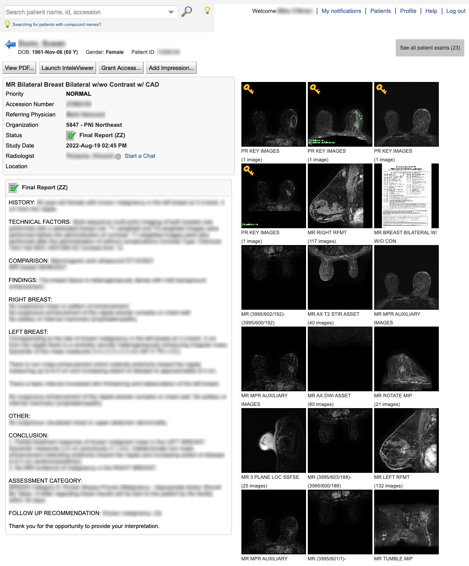Image resolution: width=469 pixels, height=566 pixels.
Task: Open My notifications
Action: click(341, 11)
